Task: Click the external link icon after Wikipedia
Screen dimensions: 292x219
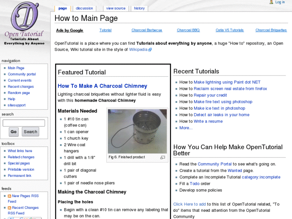Action: coord(150,50)
